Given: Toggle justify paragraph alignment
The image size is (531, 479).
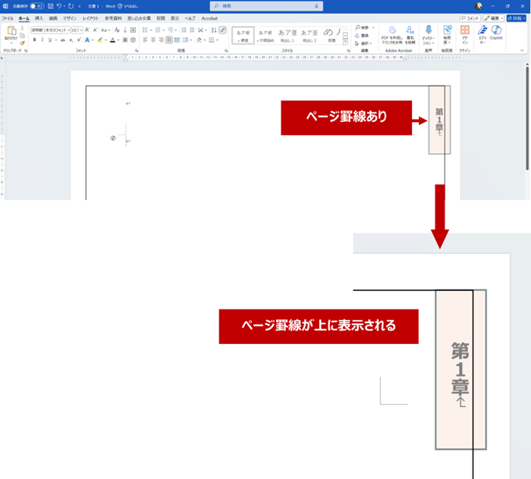Looking at the screenshot, I should [168, 39].
